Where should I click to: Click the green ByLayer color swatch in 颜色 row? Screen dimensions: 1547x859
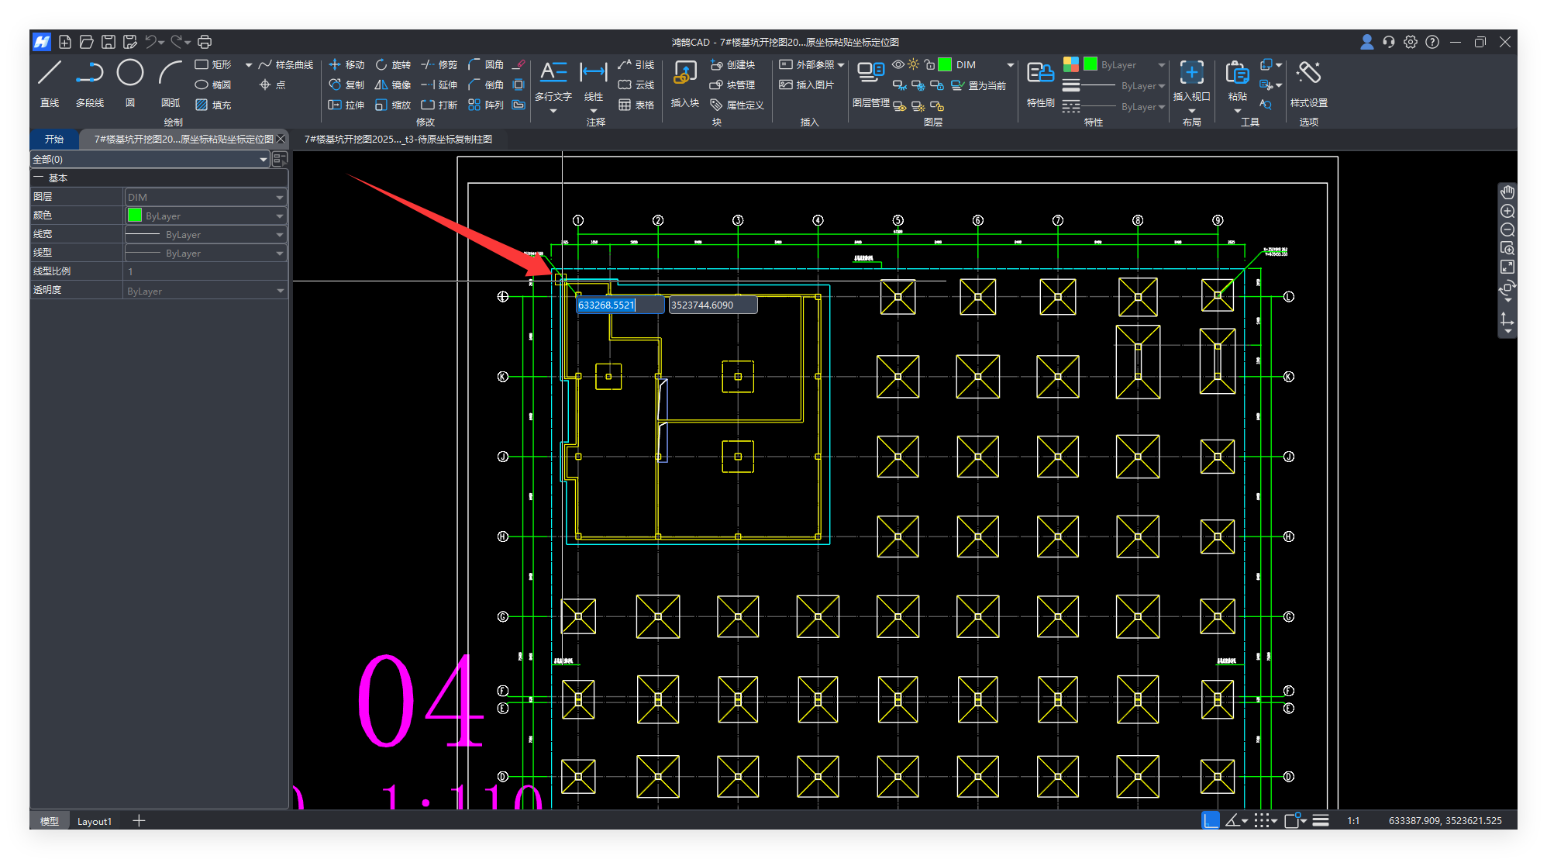tap(135, 216)
